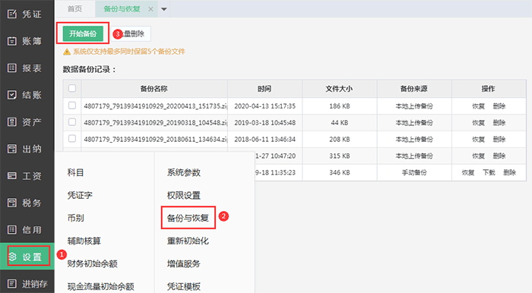Switch to the 首页 tab
The height and width of the screenshot is (293, 532).
(74, 9)
